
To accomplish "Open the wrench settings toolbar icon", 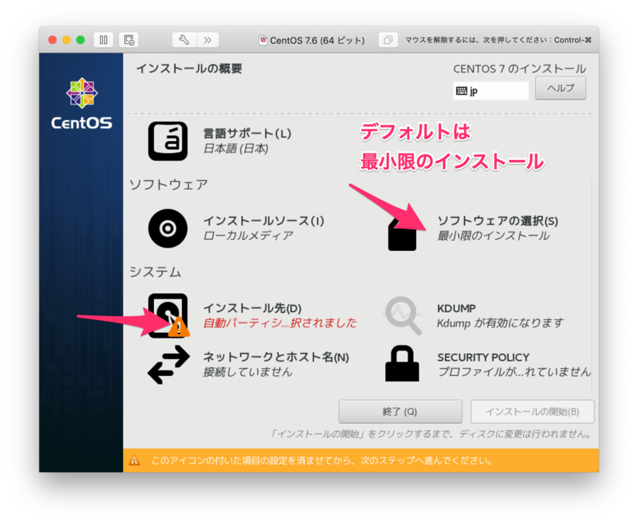I will [184, 40].
